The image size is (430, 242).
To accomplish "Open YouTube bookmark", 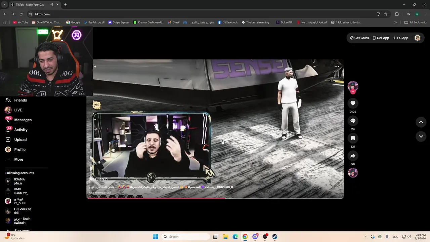I will coord(20,23).
